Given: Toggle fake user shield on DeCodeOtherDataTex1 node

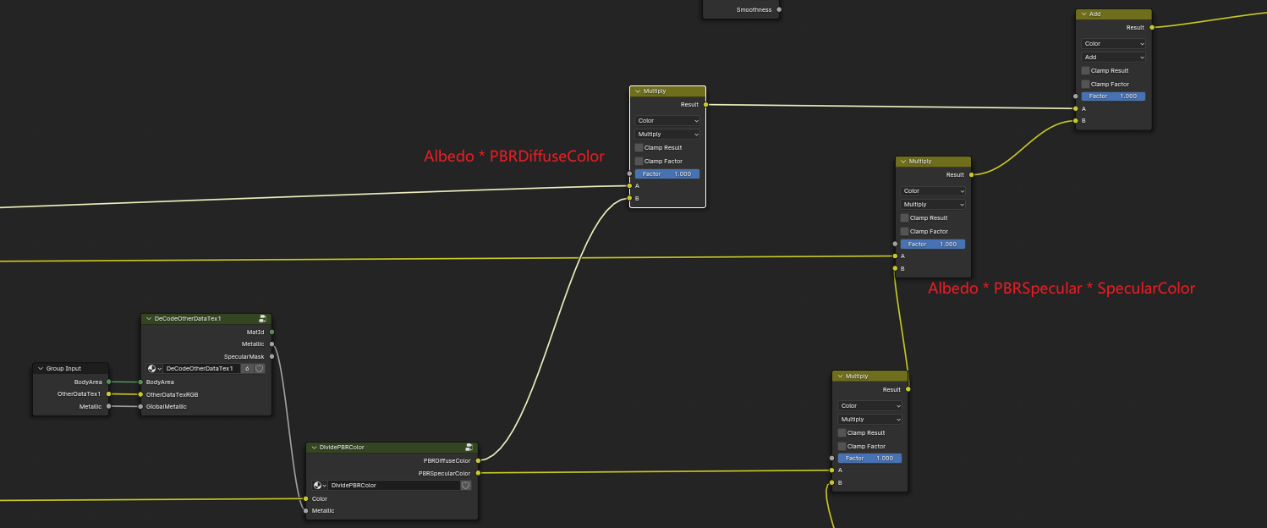Looking at the screenshot, I should (260, 369).
